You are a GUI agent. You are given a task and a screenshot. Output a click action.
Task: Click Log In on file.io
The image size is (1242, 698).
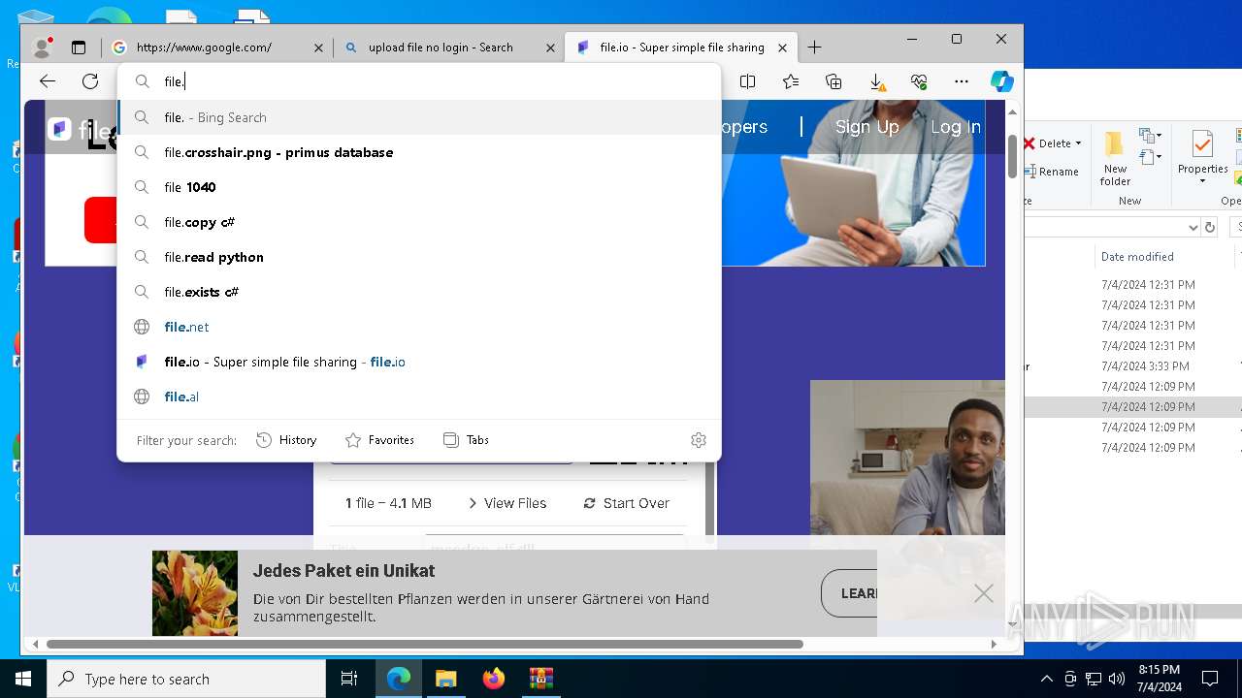click(x=956, y=127)
